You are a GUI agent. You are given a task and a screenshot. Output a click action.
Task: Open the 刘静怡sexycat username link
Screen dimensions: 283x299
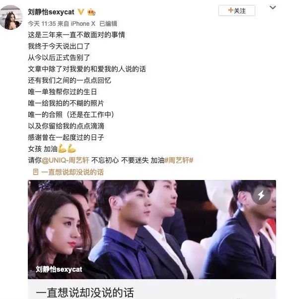click(51, 12)
